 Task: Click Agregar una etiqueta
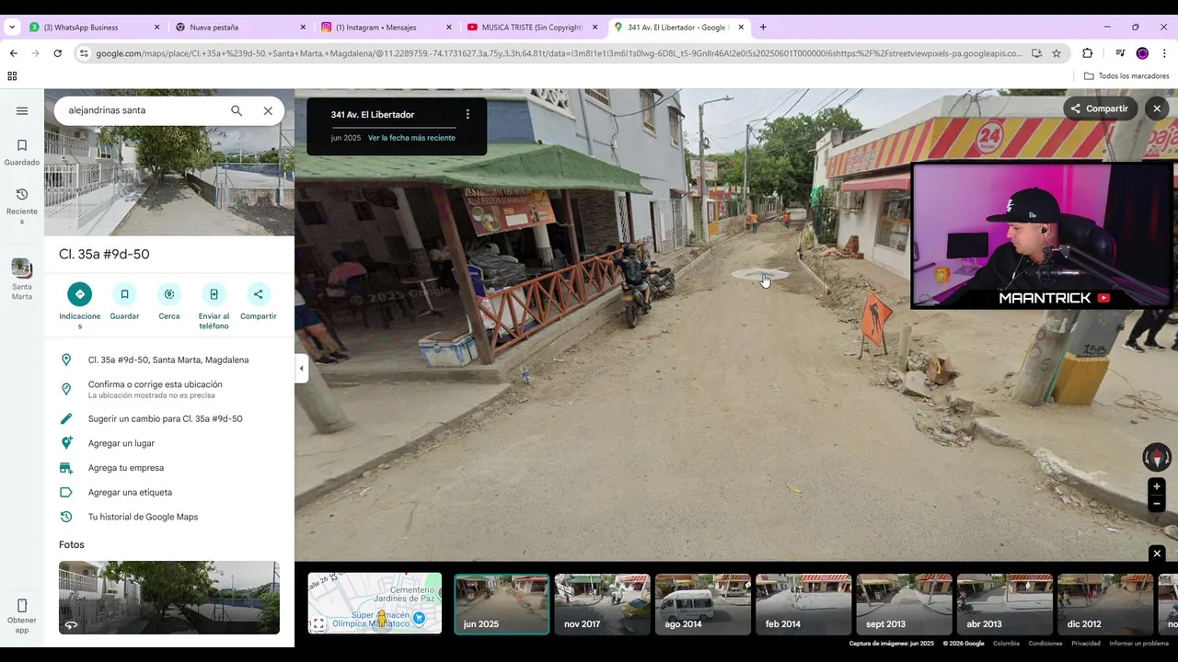(169, 492)
